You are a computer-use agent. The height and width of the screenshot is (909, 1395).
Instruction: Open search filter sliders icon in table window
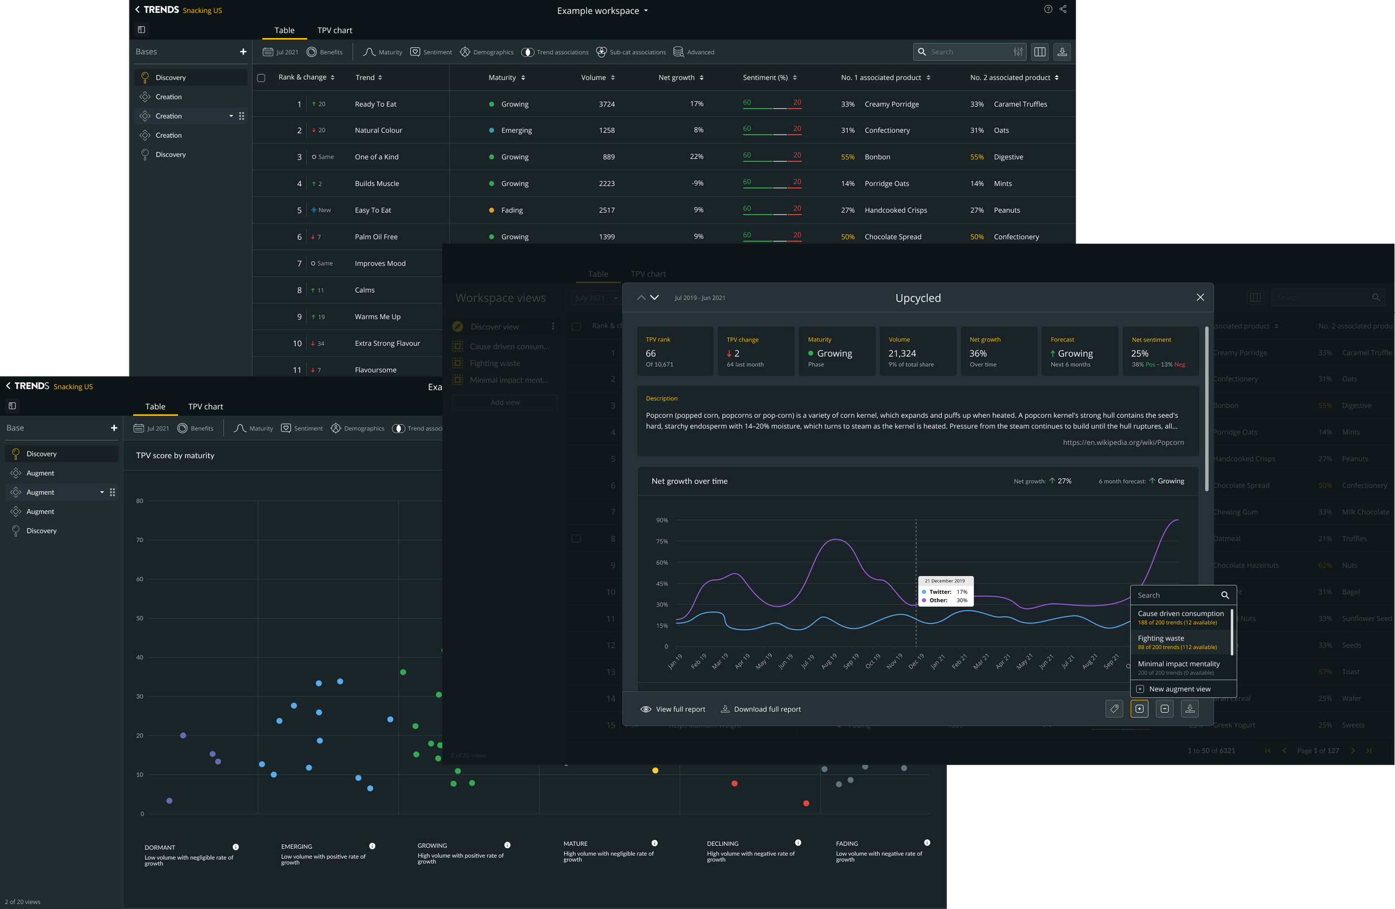click(x=1018, y=51)
